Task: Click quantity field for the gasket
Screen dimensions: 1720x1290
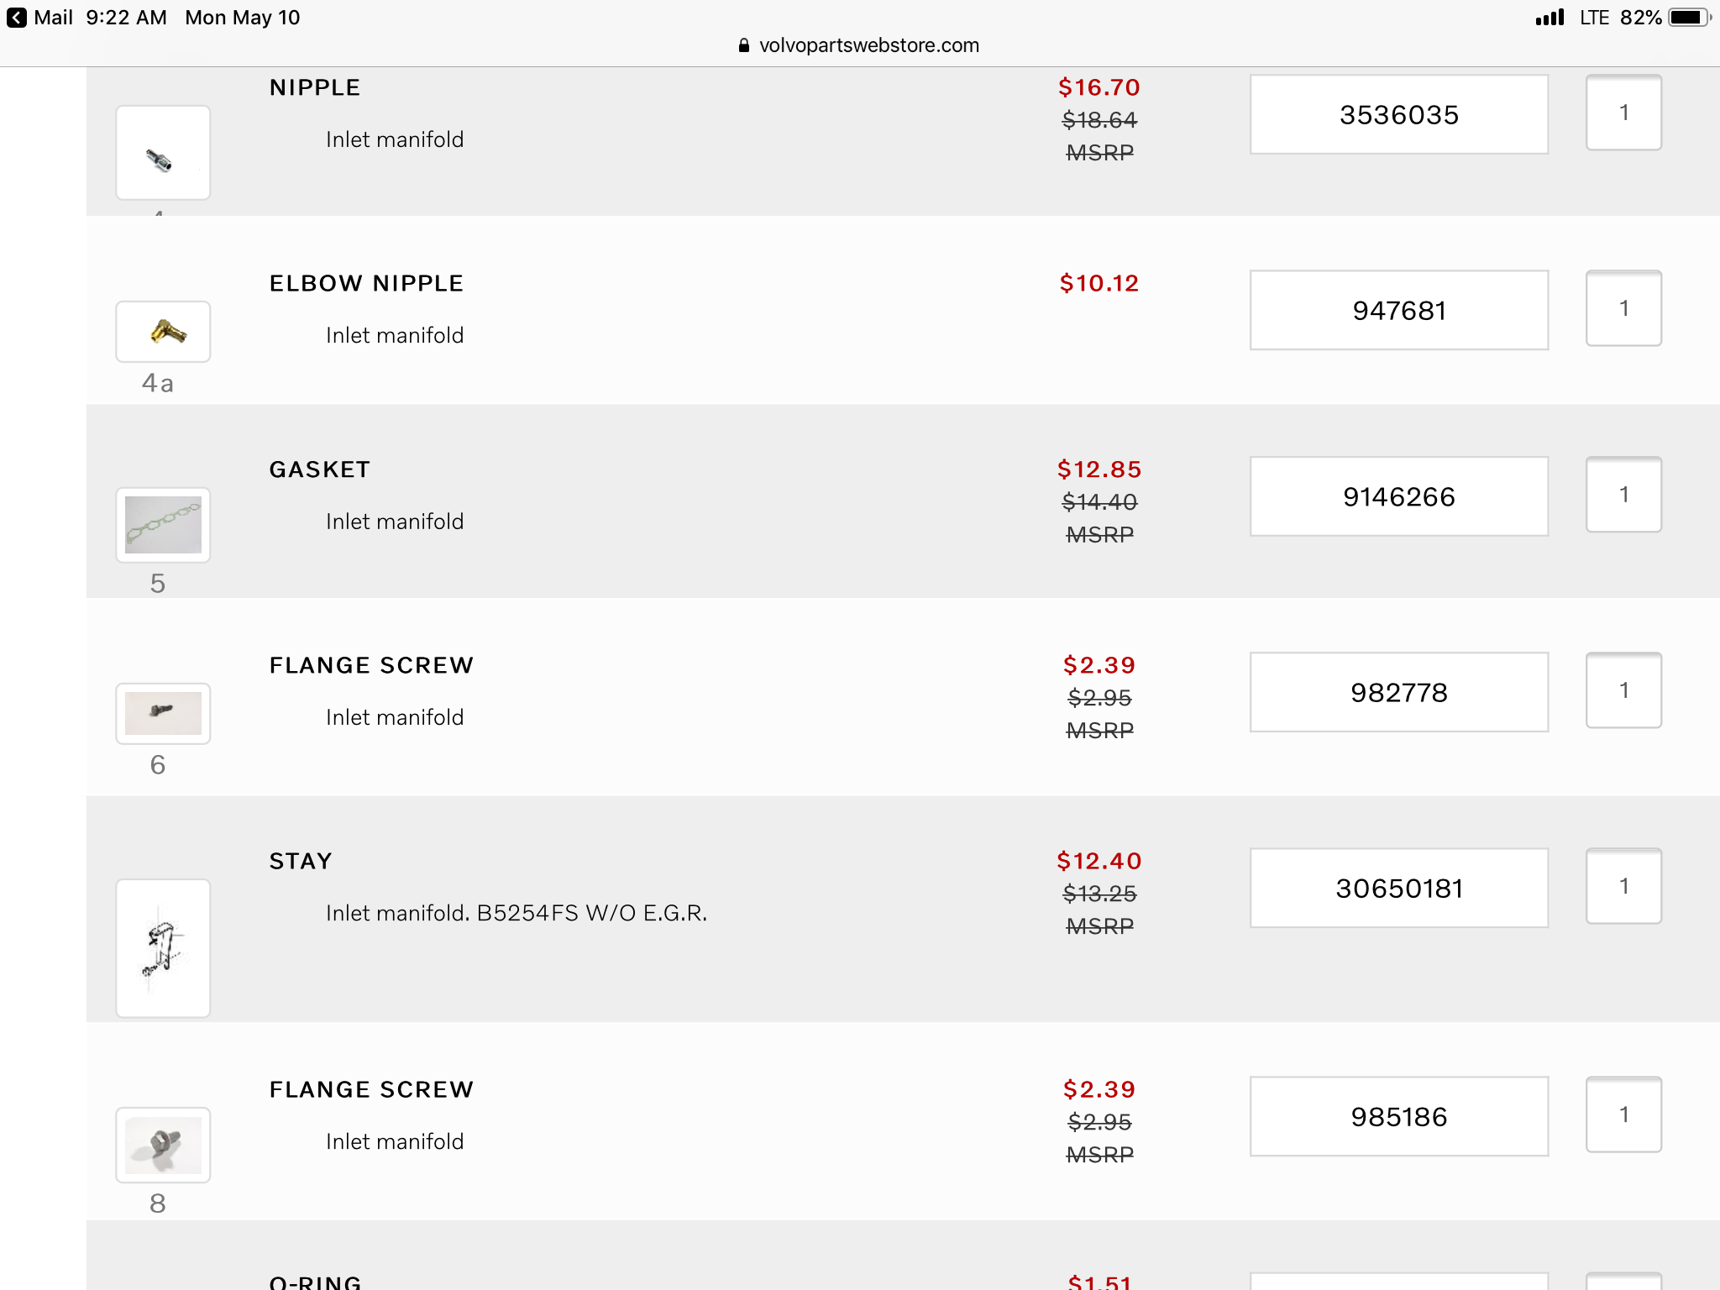Action: click(x=1623, y=495)
